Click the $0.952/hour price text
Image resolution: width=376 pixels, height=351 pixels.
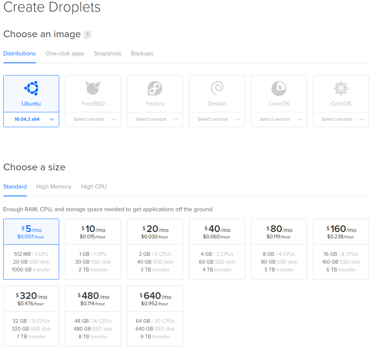tap(155, 303)
